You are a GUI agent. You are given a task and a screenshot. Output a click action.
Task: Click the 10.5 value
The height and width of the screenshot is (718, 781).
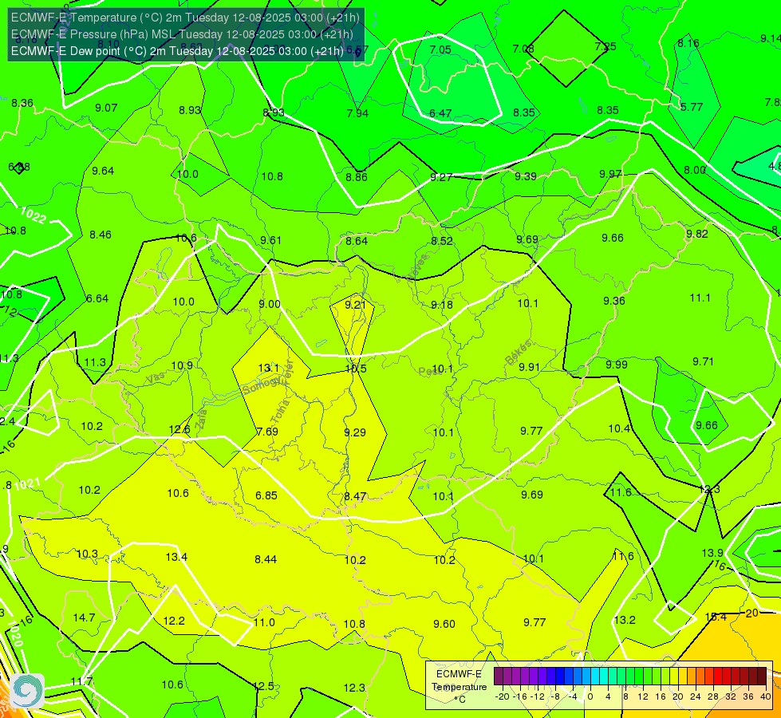(356, 369)
